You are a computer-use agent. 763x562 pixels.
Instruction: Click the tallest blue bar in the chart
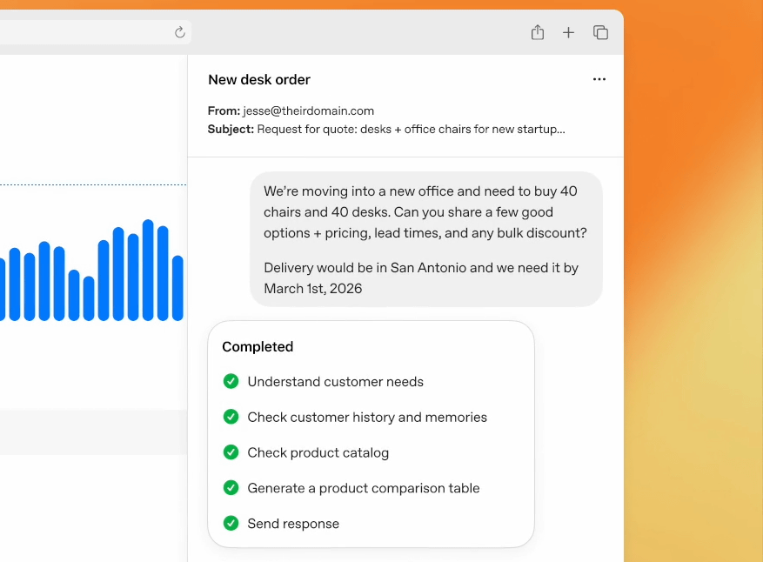(x=148, y=270)
